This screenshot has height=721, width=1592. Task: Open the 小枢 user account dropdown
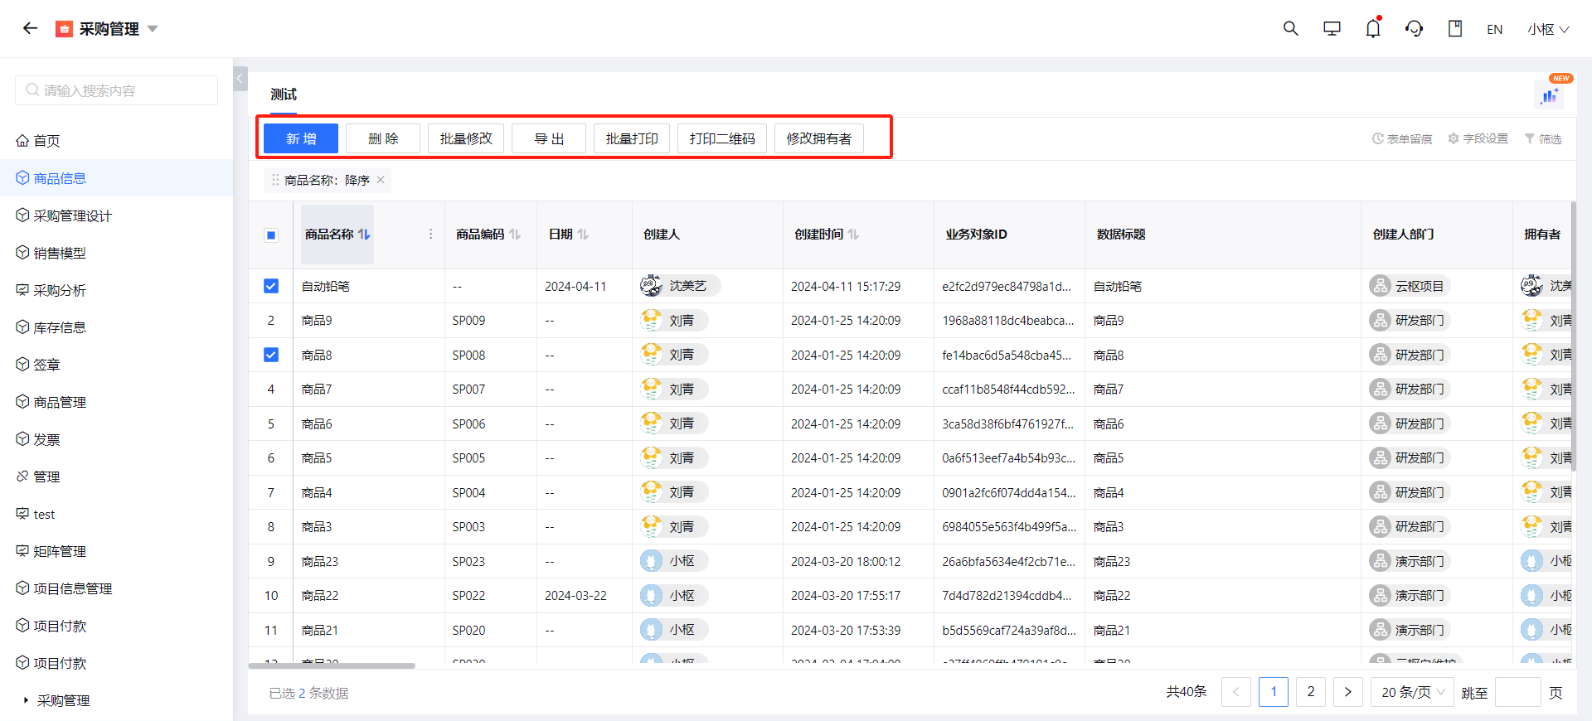1548,29
